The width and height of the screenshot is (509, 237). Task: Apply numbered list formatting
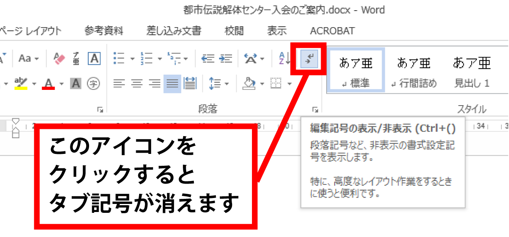click(147, 59)
